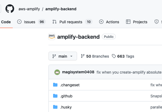This screenshot has width=162, height=112.
Task: Click the tag icon beside 663 Tags
Action: pyautogui.click(x=114, y=56)
